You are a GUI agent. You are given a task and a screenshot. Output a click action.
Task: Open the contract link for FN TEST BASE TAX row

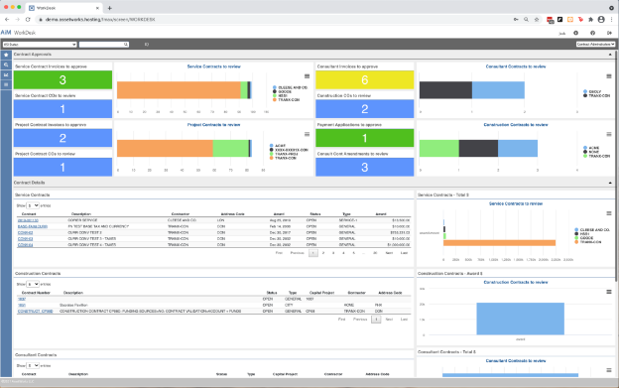click(33, 227)
